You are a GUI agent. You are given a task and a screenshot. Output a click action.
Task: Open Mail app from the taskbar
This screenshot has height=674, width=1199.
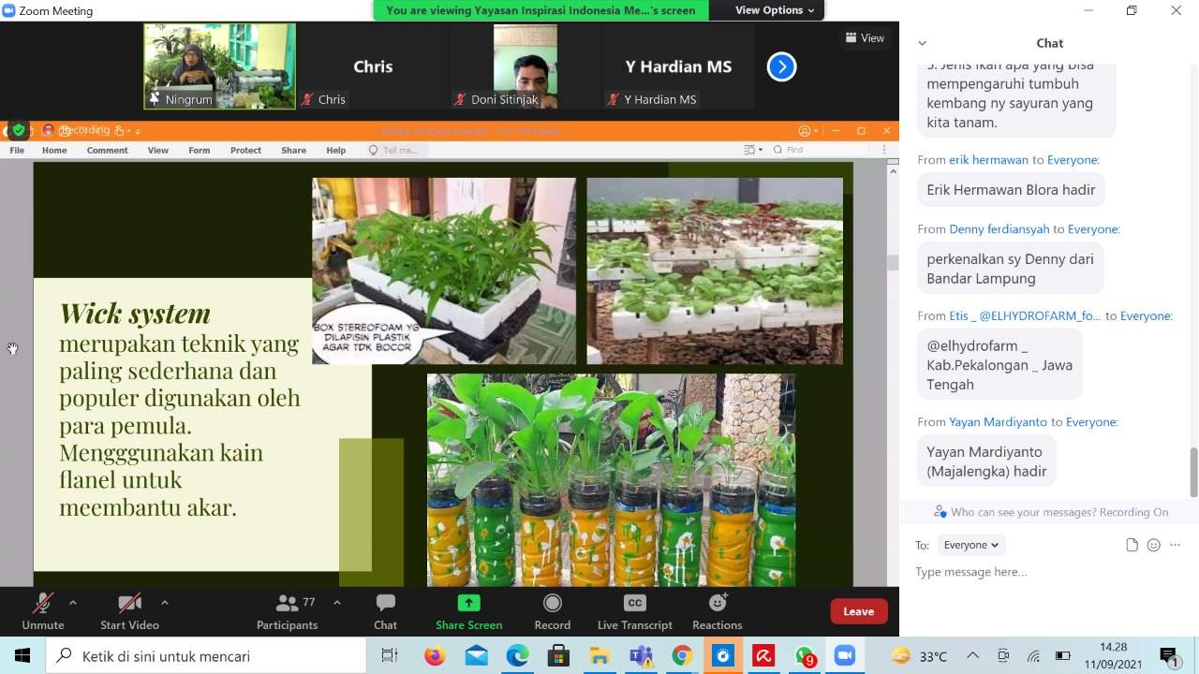(x=476, y=656)
